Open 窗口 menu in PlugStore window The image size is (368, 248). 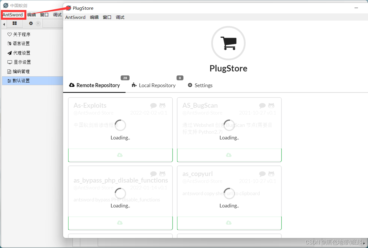pos(107,17)
